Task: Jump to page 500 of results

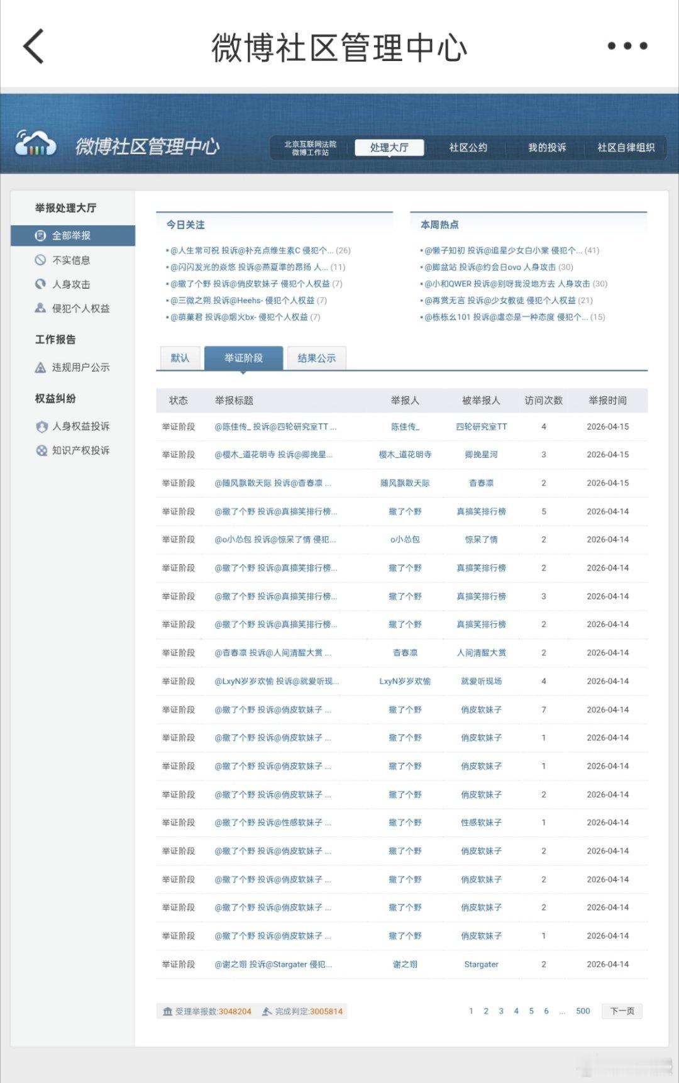Action: (583, 1011)
